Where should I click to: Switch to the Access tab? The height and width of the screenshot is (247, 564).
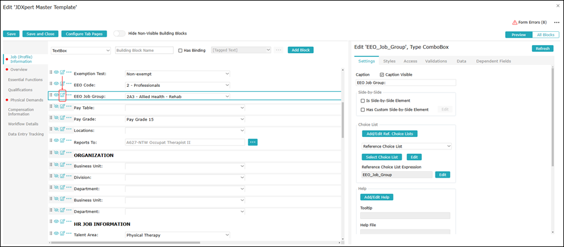pos(410,61)
